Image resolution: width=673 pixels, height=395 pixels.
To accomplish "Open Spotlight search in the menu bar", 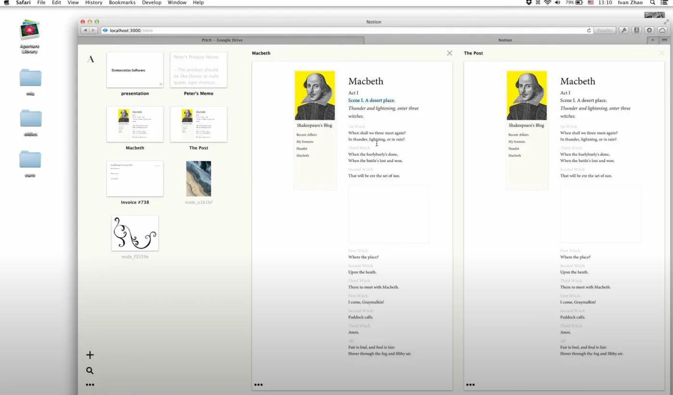I will click(x=652, y=3).
